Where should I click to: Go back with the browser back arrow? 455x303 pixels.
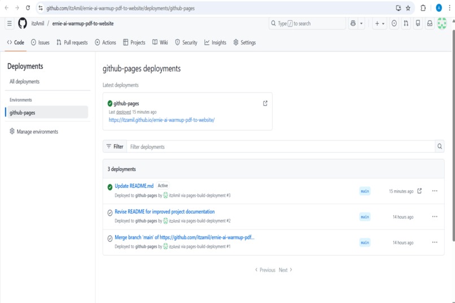[6, 8]
